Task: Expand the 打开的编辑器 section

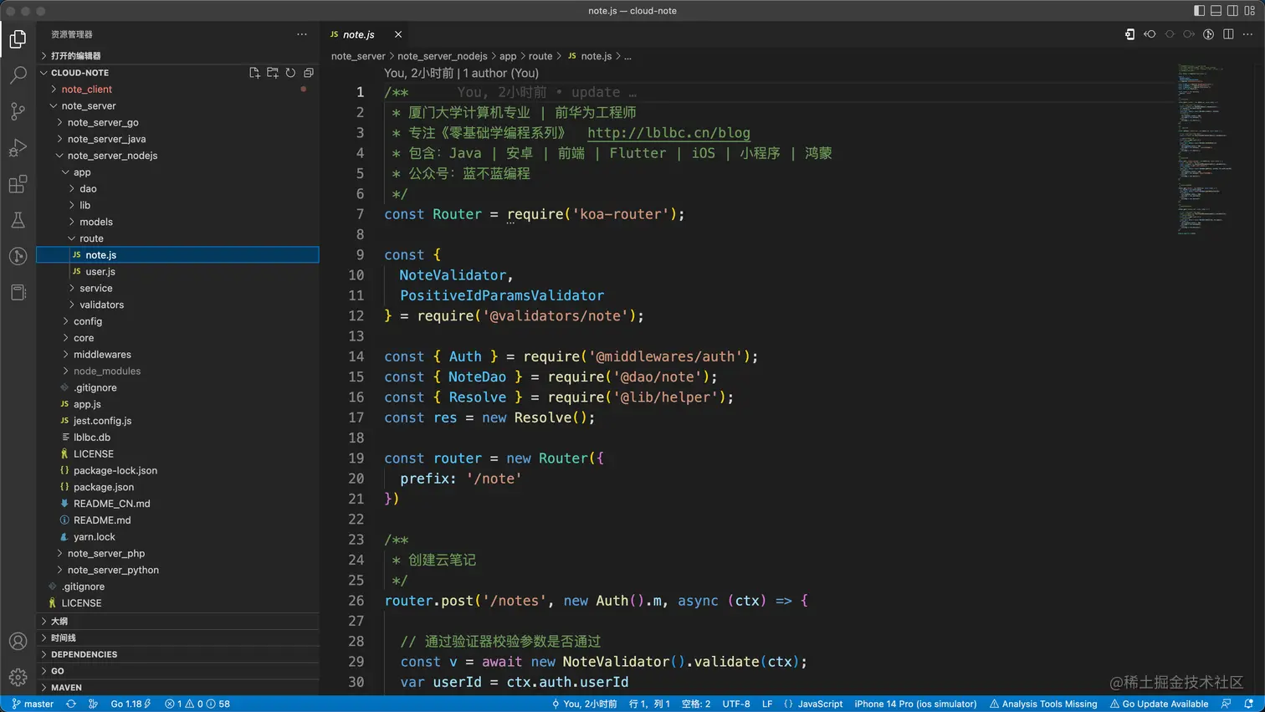Action: click(x=177, y=56)
